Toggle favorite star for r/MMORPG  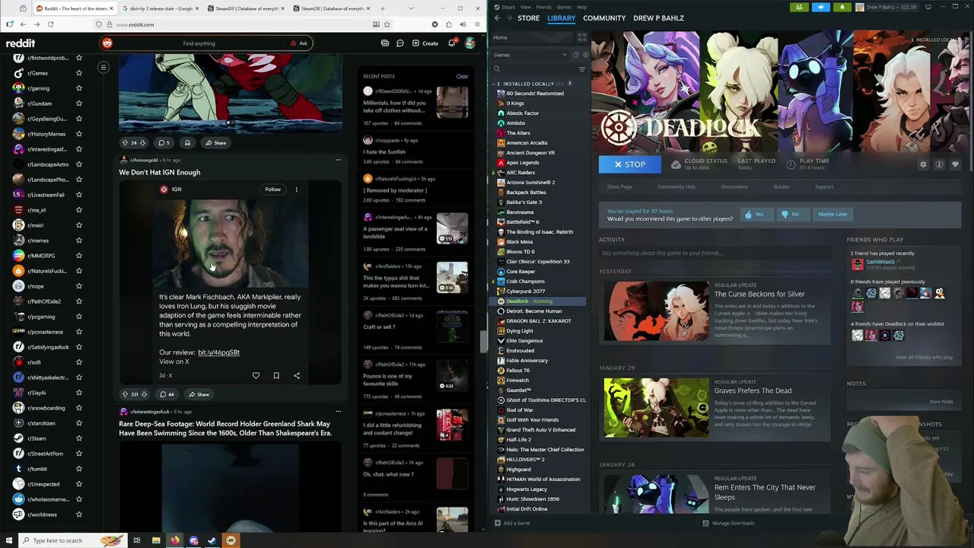(78, 256)
